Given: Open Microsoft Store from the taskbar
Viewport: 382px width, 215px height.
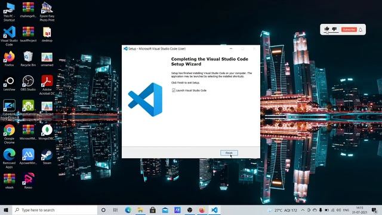Looking at the screenshot, I should click(153, 210).
